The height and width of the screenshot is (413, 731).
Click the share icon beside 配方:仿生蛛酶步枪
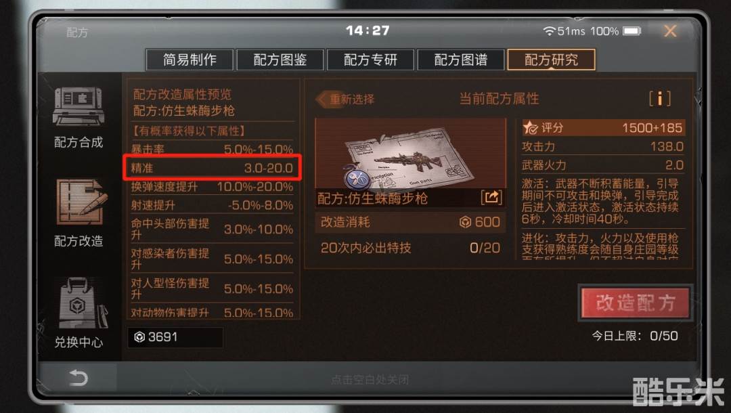click(x=491, y=197)
